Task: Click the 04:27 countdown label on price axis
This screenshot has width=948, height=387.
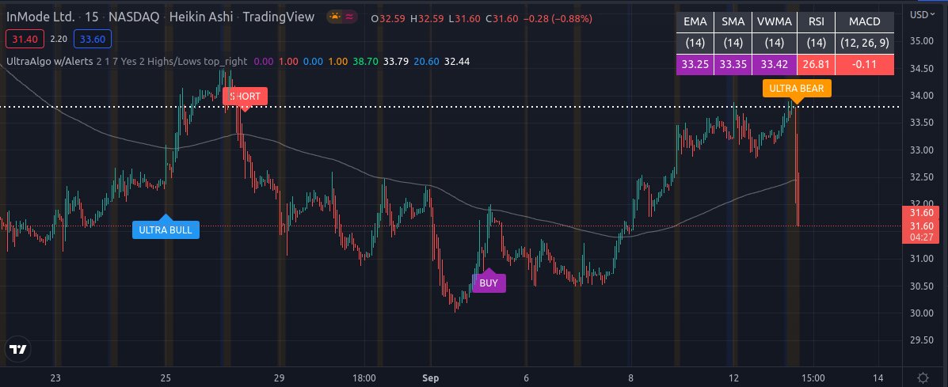Action: [x=919, y=237]
